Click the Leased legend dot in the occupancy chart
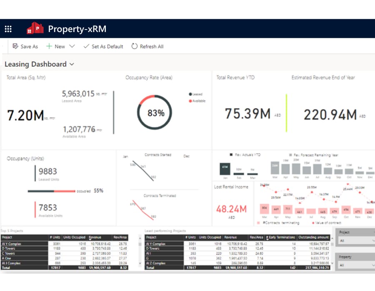Screen dimensions: 375x291 [190, 94]
